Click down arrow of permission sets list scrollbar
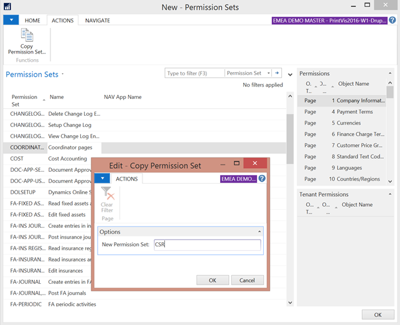Screen dimensions: 400x325 (x=290, y=303)
